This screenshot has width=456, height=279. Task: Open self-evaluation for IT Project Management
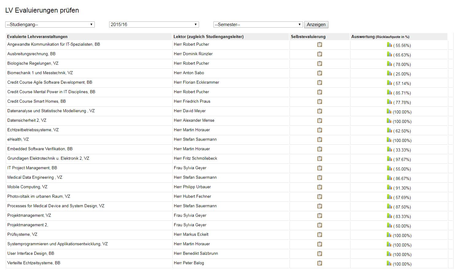click(x=320, y=168)
